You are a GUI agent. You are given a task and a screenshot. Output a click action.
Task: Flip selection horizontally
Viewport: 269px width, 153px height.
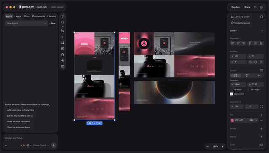click(256, 62)
